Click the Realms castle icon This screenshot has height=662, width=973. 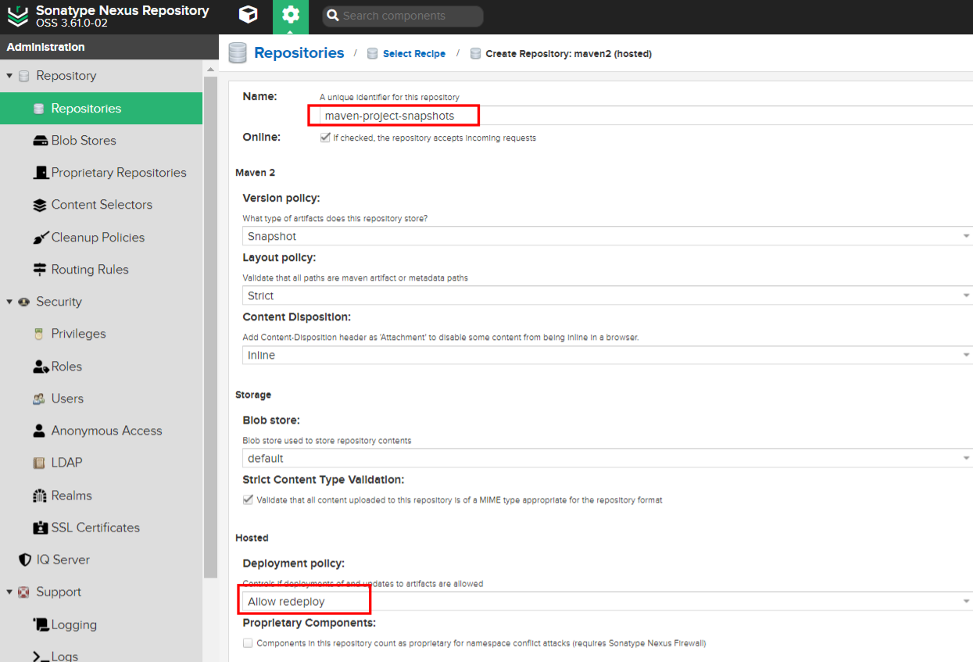[x=39, y=496]
